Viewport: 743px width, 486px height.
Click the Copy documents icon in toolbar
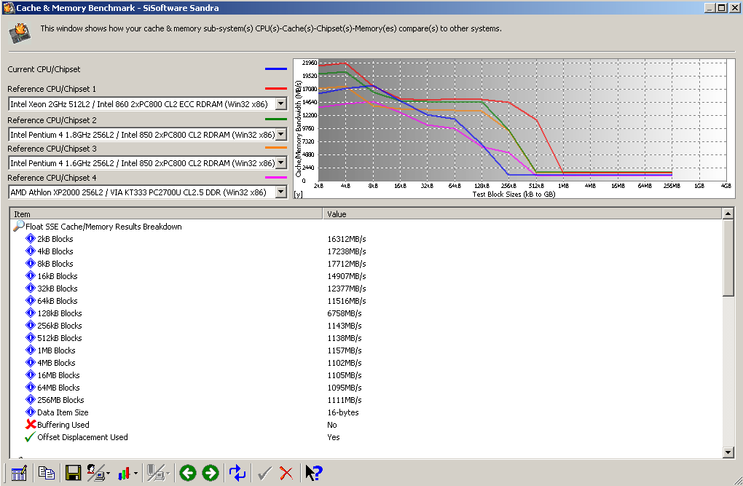[47, 473]
